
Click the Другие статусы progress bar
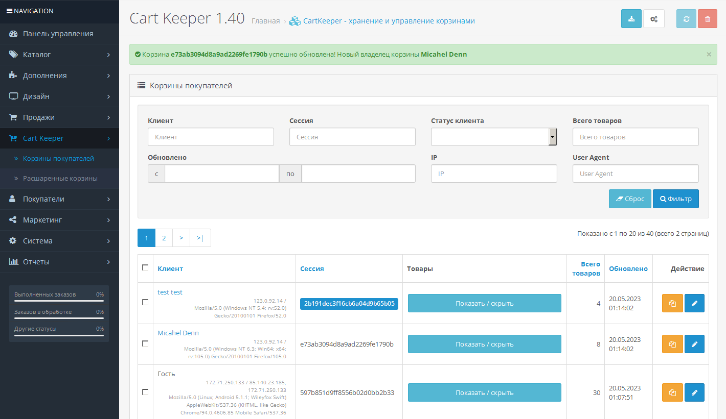tap(59, 335)
